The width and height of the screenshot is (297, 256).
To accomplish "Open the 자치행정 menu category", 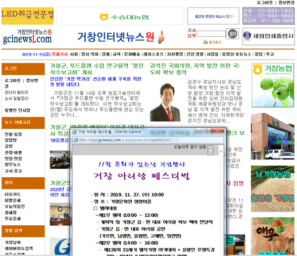I will tap(175, 54).
